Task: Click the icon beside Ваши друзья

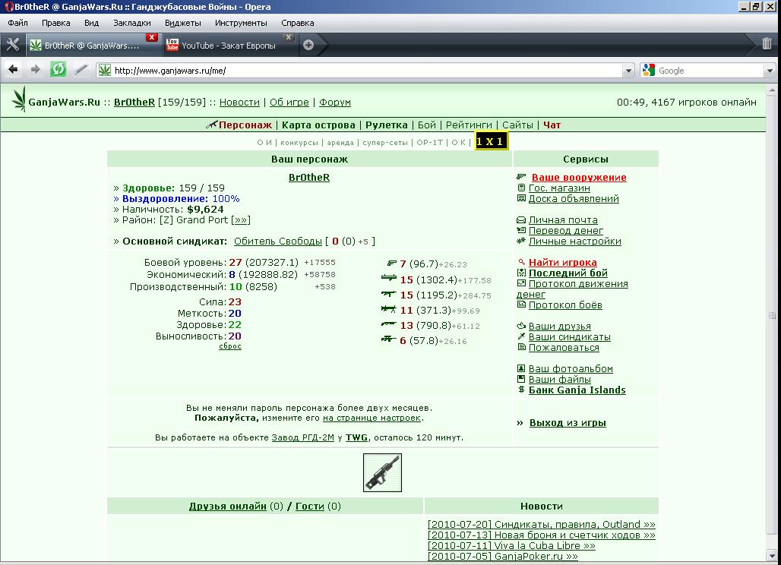Action: click(521, 326)
